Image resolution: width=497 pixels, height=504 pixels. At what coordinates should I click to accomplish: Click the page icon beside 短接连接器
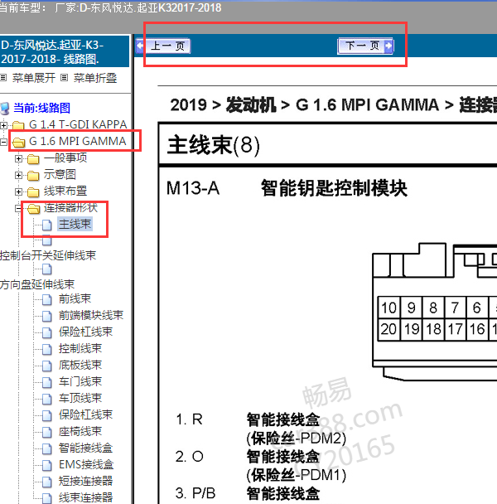click(47, 482)
